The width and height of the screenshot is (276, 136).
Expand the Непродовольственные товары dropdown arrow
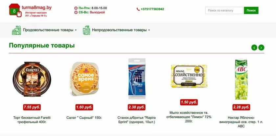[x=149, y=30]
